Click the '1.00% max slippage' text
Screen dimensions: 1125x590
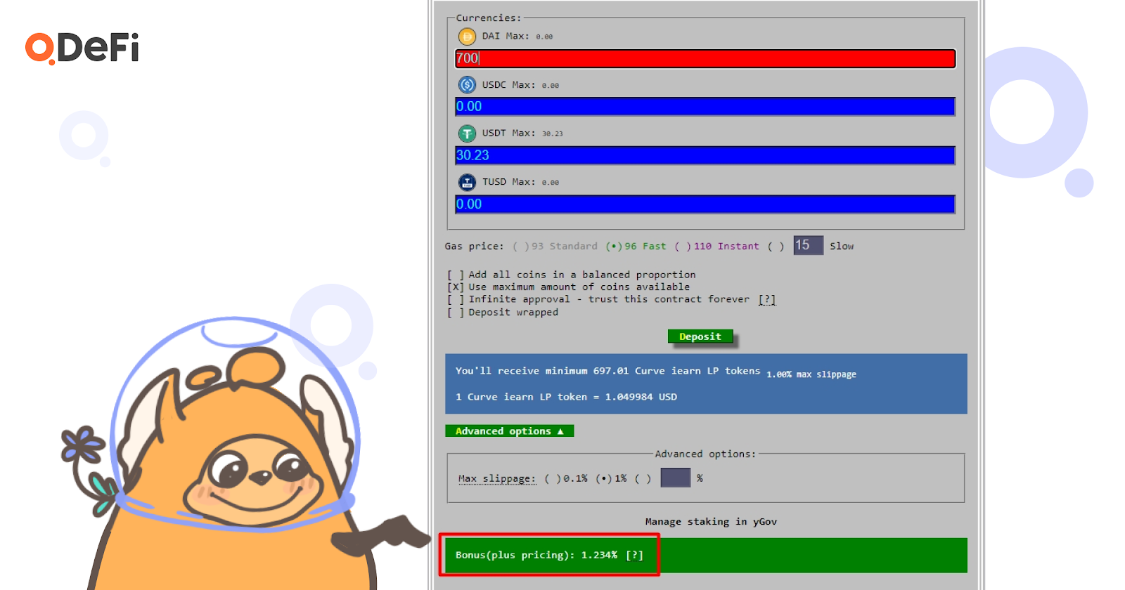[811, 375]
